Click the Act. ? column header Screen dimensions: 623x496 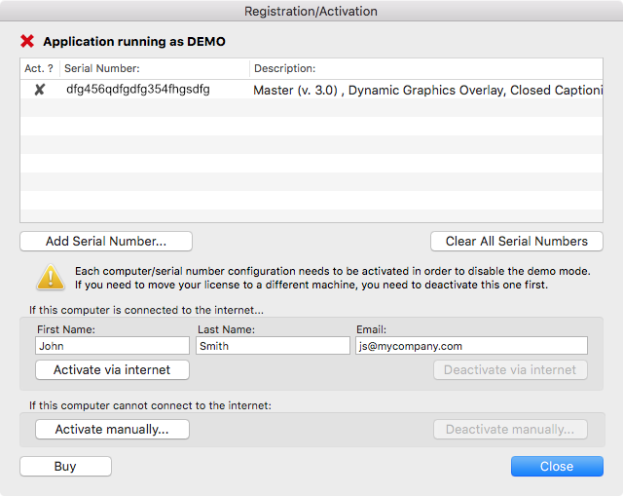point(39,68)
